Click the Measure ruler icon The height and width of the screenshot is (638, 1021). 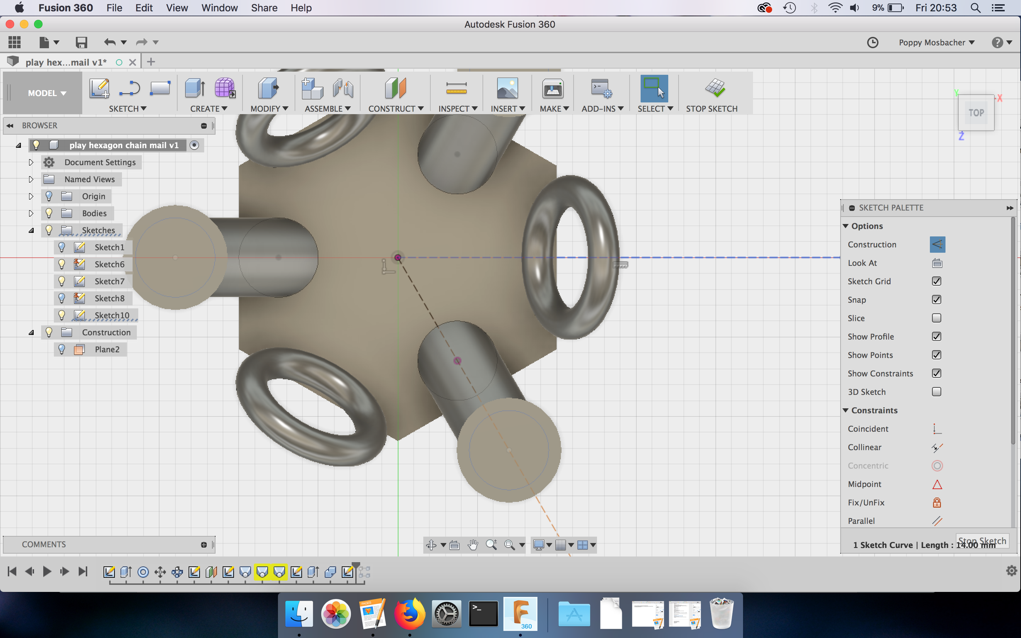[456, 88]
